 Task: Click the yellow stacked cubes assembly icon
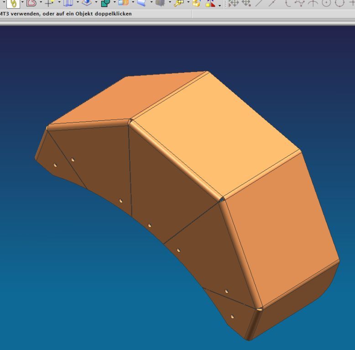(x=197, y=3)
